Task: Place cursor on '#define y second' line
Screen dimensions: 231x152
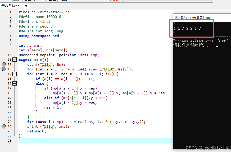Action: pyautogui.click(x=36, y=26)
